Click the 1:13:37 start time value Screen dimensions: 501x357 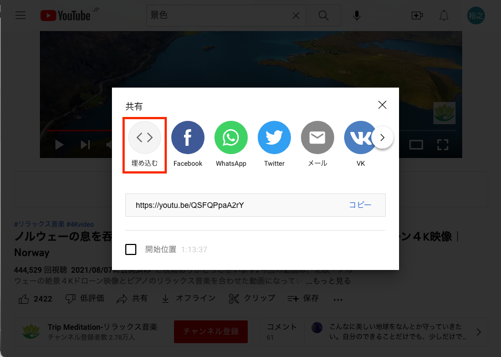point(194,249)
